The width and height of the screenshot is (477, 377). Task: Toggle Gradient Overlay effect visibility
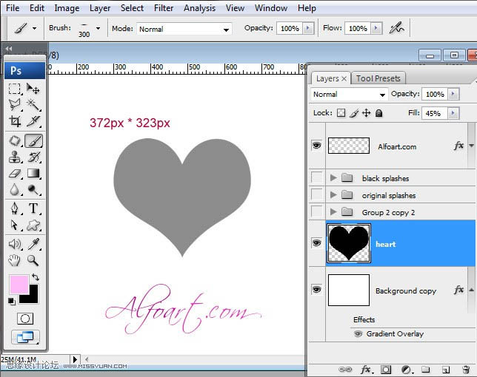pos(358,334)
